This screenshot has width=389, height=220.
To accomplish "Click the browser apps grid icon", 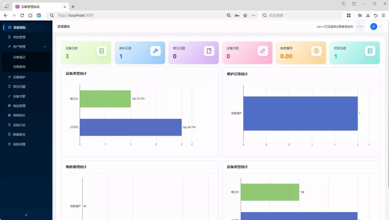I will click(349, 15).
